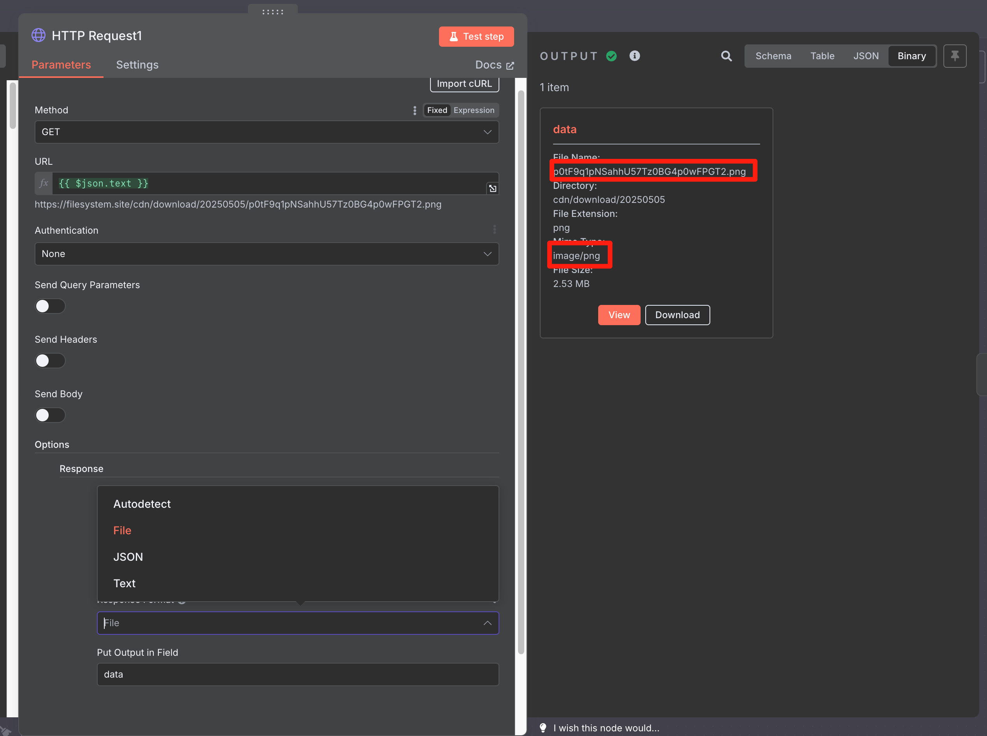Switch Method to Expression mode
Image resolution: width=987 pixels, height=736 pixels.
tap(474, 110)
